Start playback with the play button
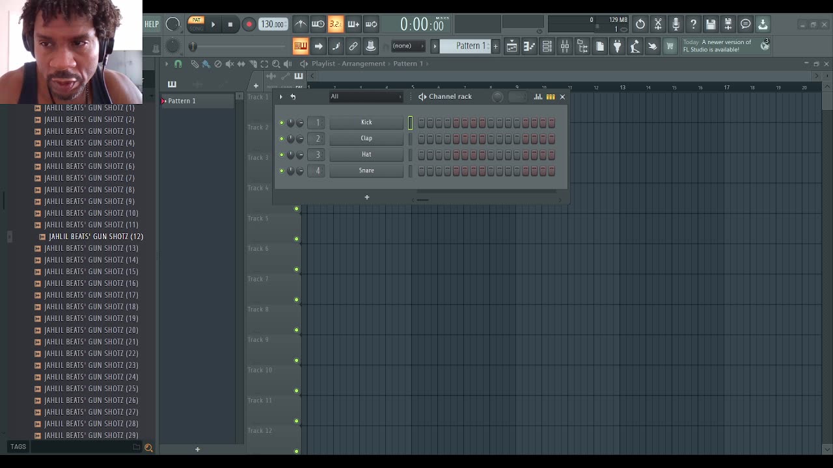This screenshot has width=833, height=468. pyautogui.click(x=213, y=25)
